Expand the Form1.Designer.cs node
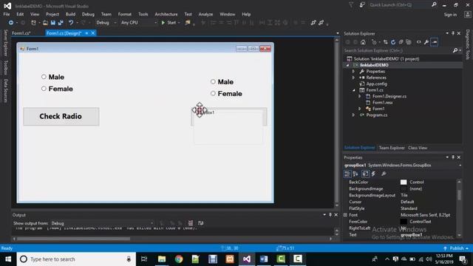This screenshot has width=473, height=266. click(360, 96)
